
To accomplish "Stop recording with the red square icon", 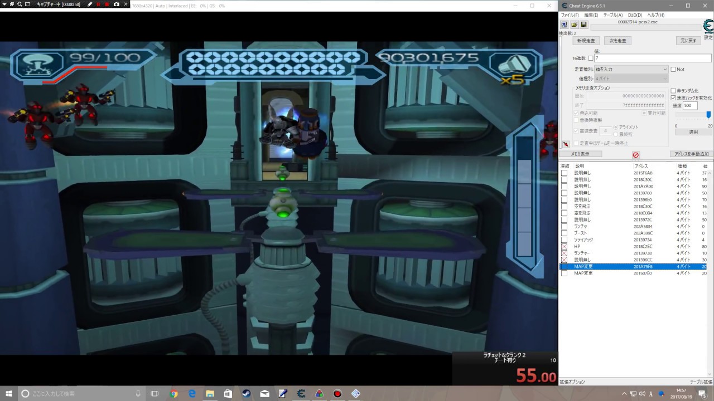I will [x=107, y=4].
